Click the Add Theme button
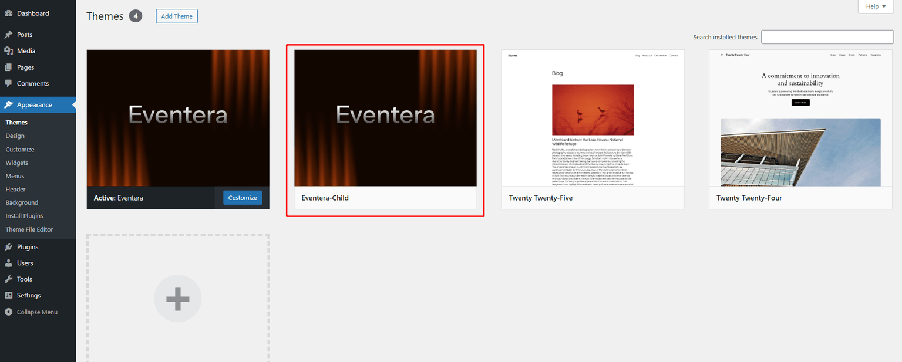 tap(177, 16)
